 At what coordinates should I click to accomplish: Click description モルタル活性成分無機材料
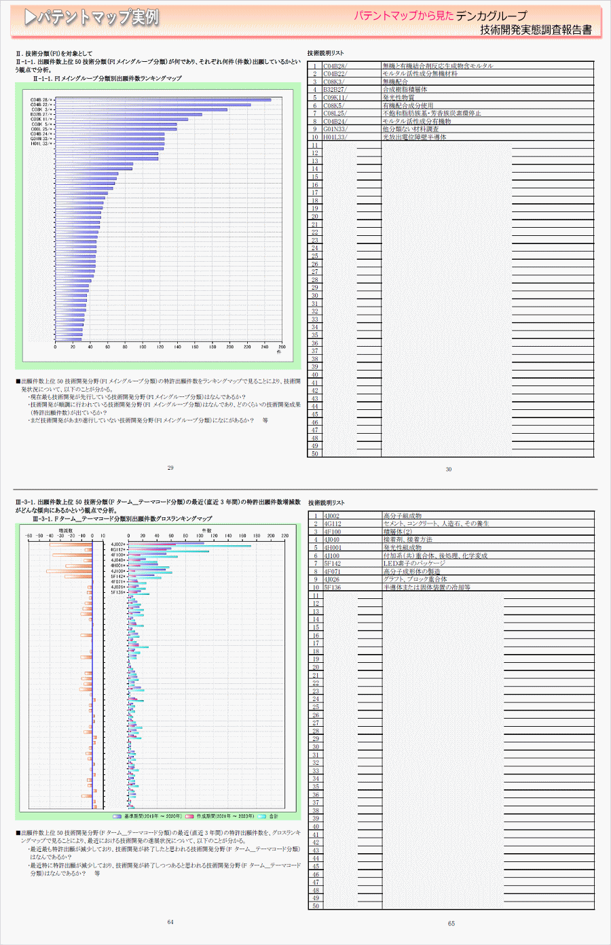click(420, 73)
